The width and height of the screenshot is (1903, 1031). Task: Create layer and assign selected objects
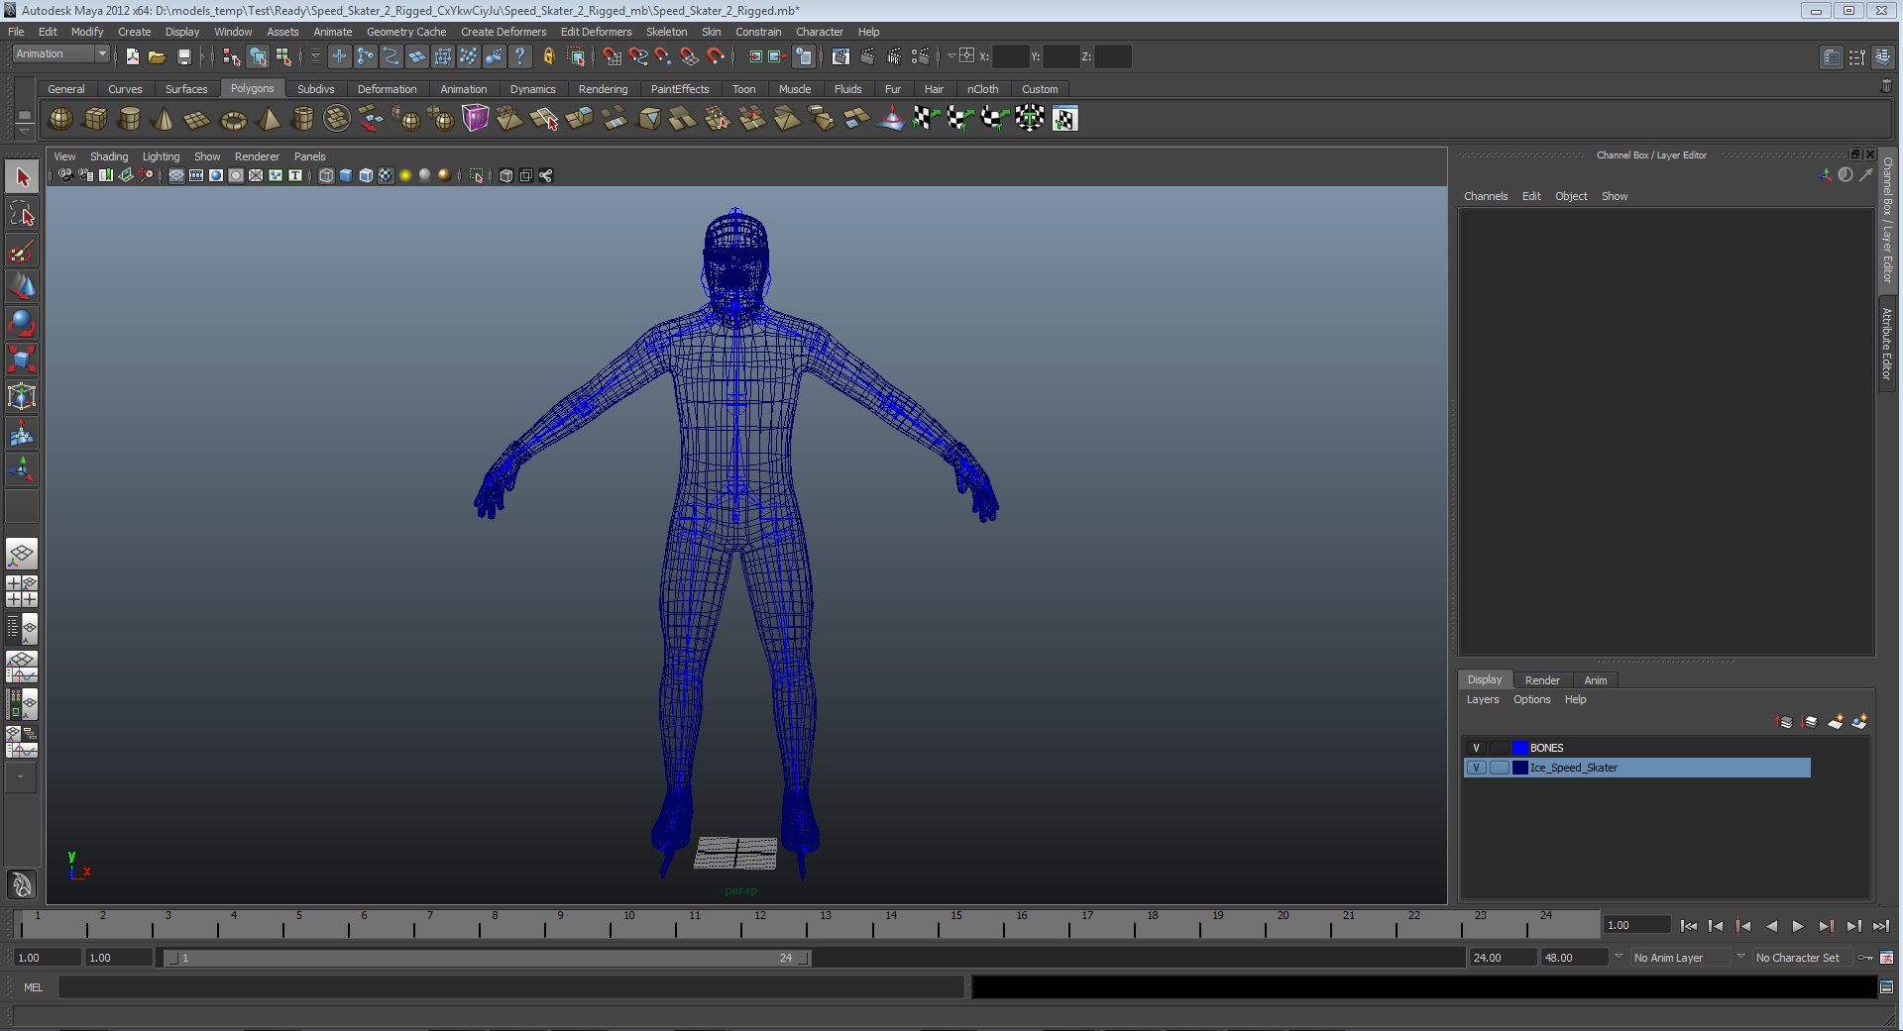1859,722
